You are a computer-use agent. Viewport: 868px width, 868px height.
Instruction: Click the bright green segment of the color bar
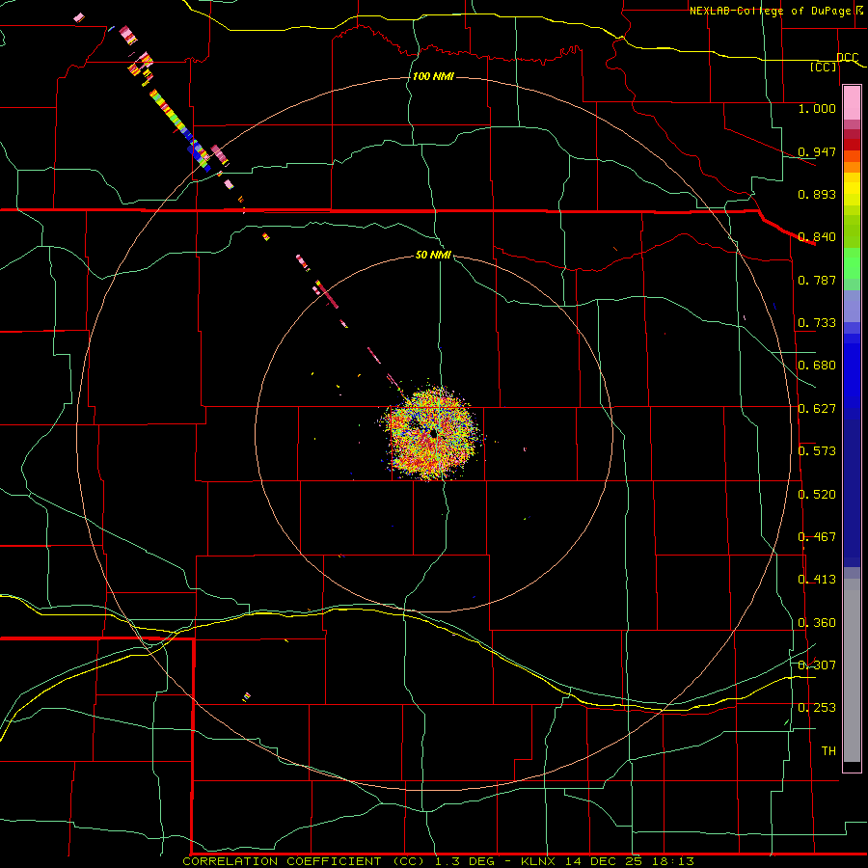tap(852, 263)
